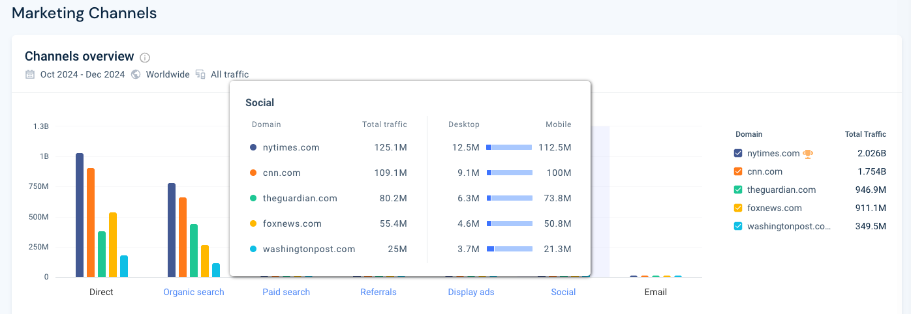Click nytimes.com total traffic 2.026B value
Image resolution: width=911 pixels, height=314 pixels.
pyautogui.click(x=871, y=154)
